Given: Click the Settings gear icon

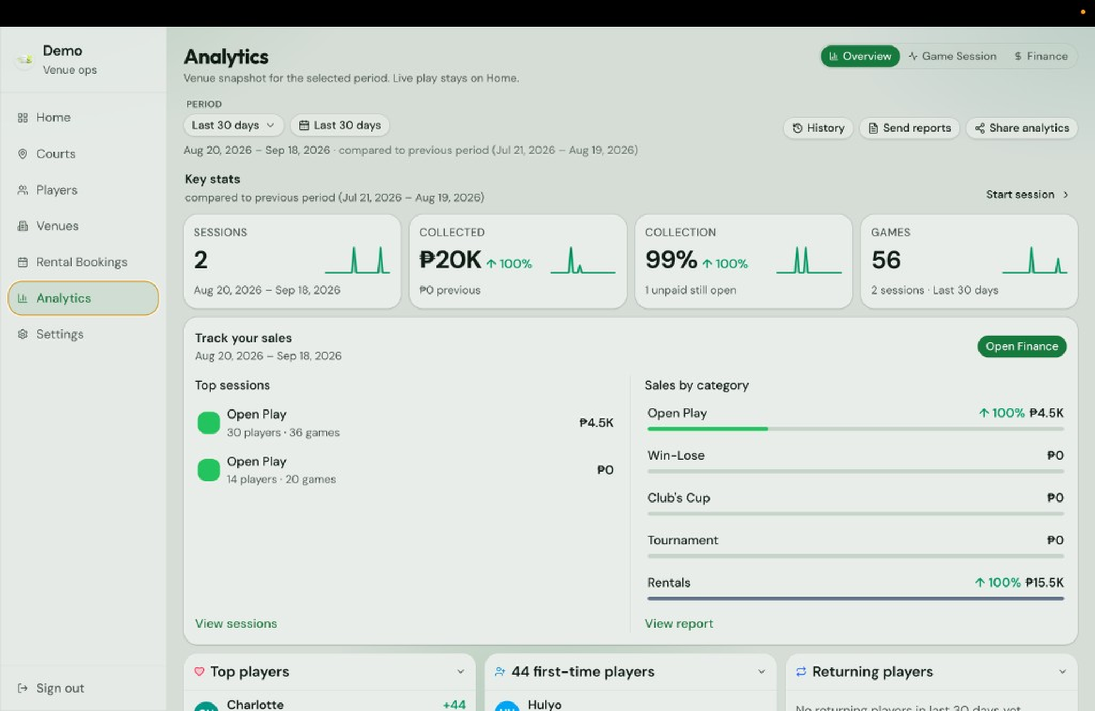Looking at the screenshot, I should tap(22, 335).
